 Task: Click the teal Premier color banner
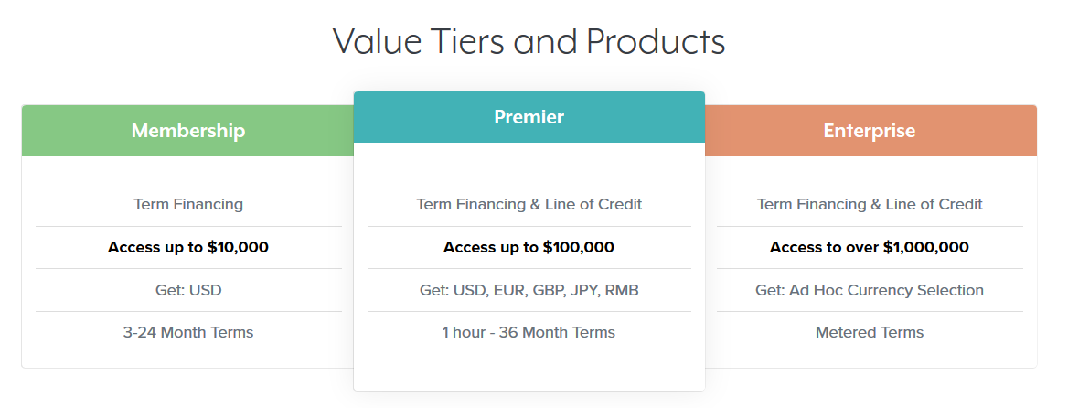[x=529, y=117]
